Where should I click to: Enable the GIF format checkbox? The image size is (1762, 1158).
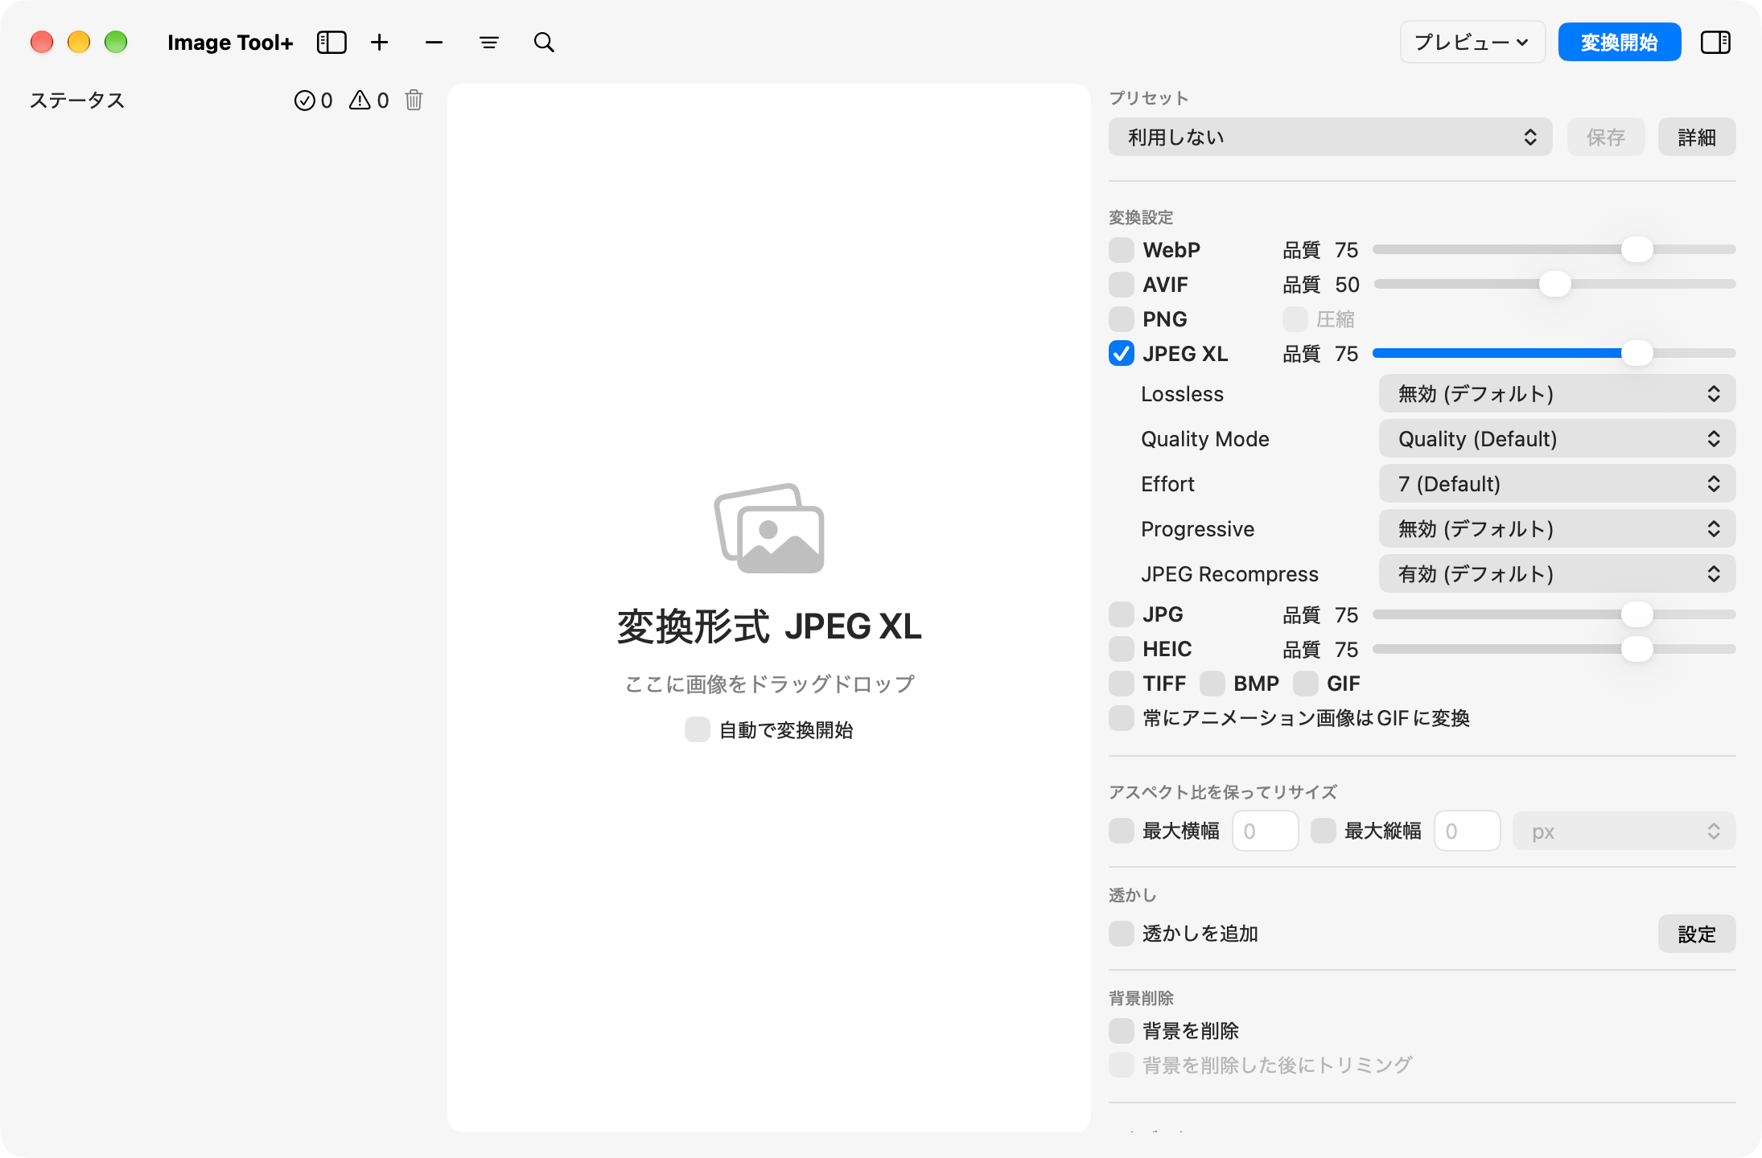1306,684
